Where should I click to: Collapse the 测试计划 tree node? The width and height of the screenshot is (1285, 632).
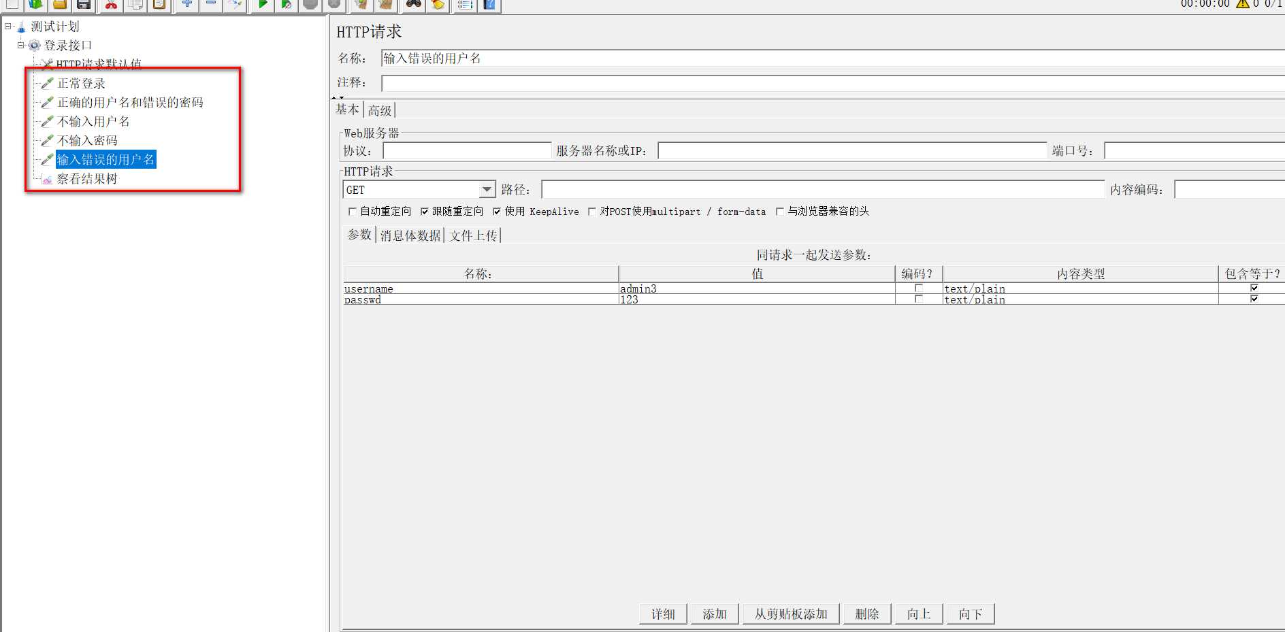(8, 27)
